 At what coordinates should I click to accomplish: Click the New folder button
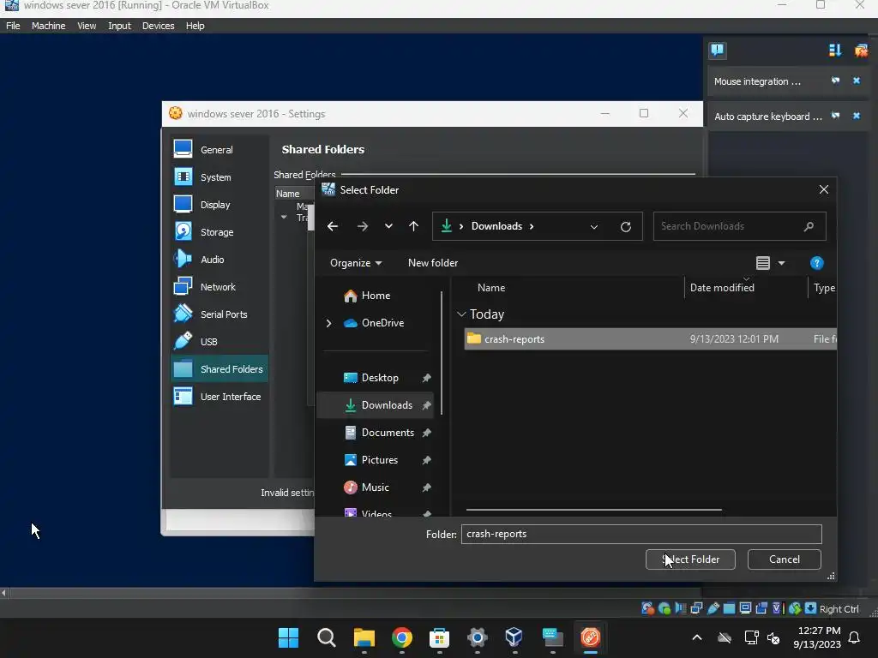pos(433,262)
